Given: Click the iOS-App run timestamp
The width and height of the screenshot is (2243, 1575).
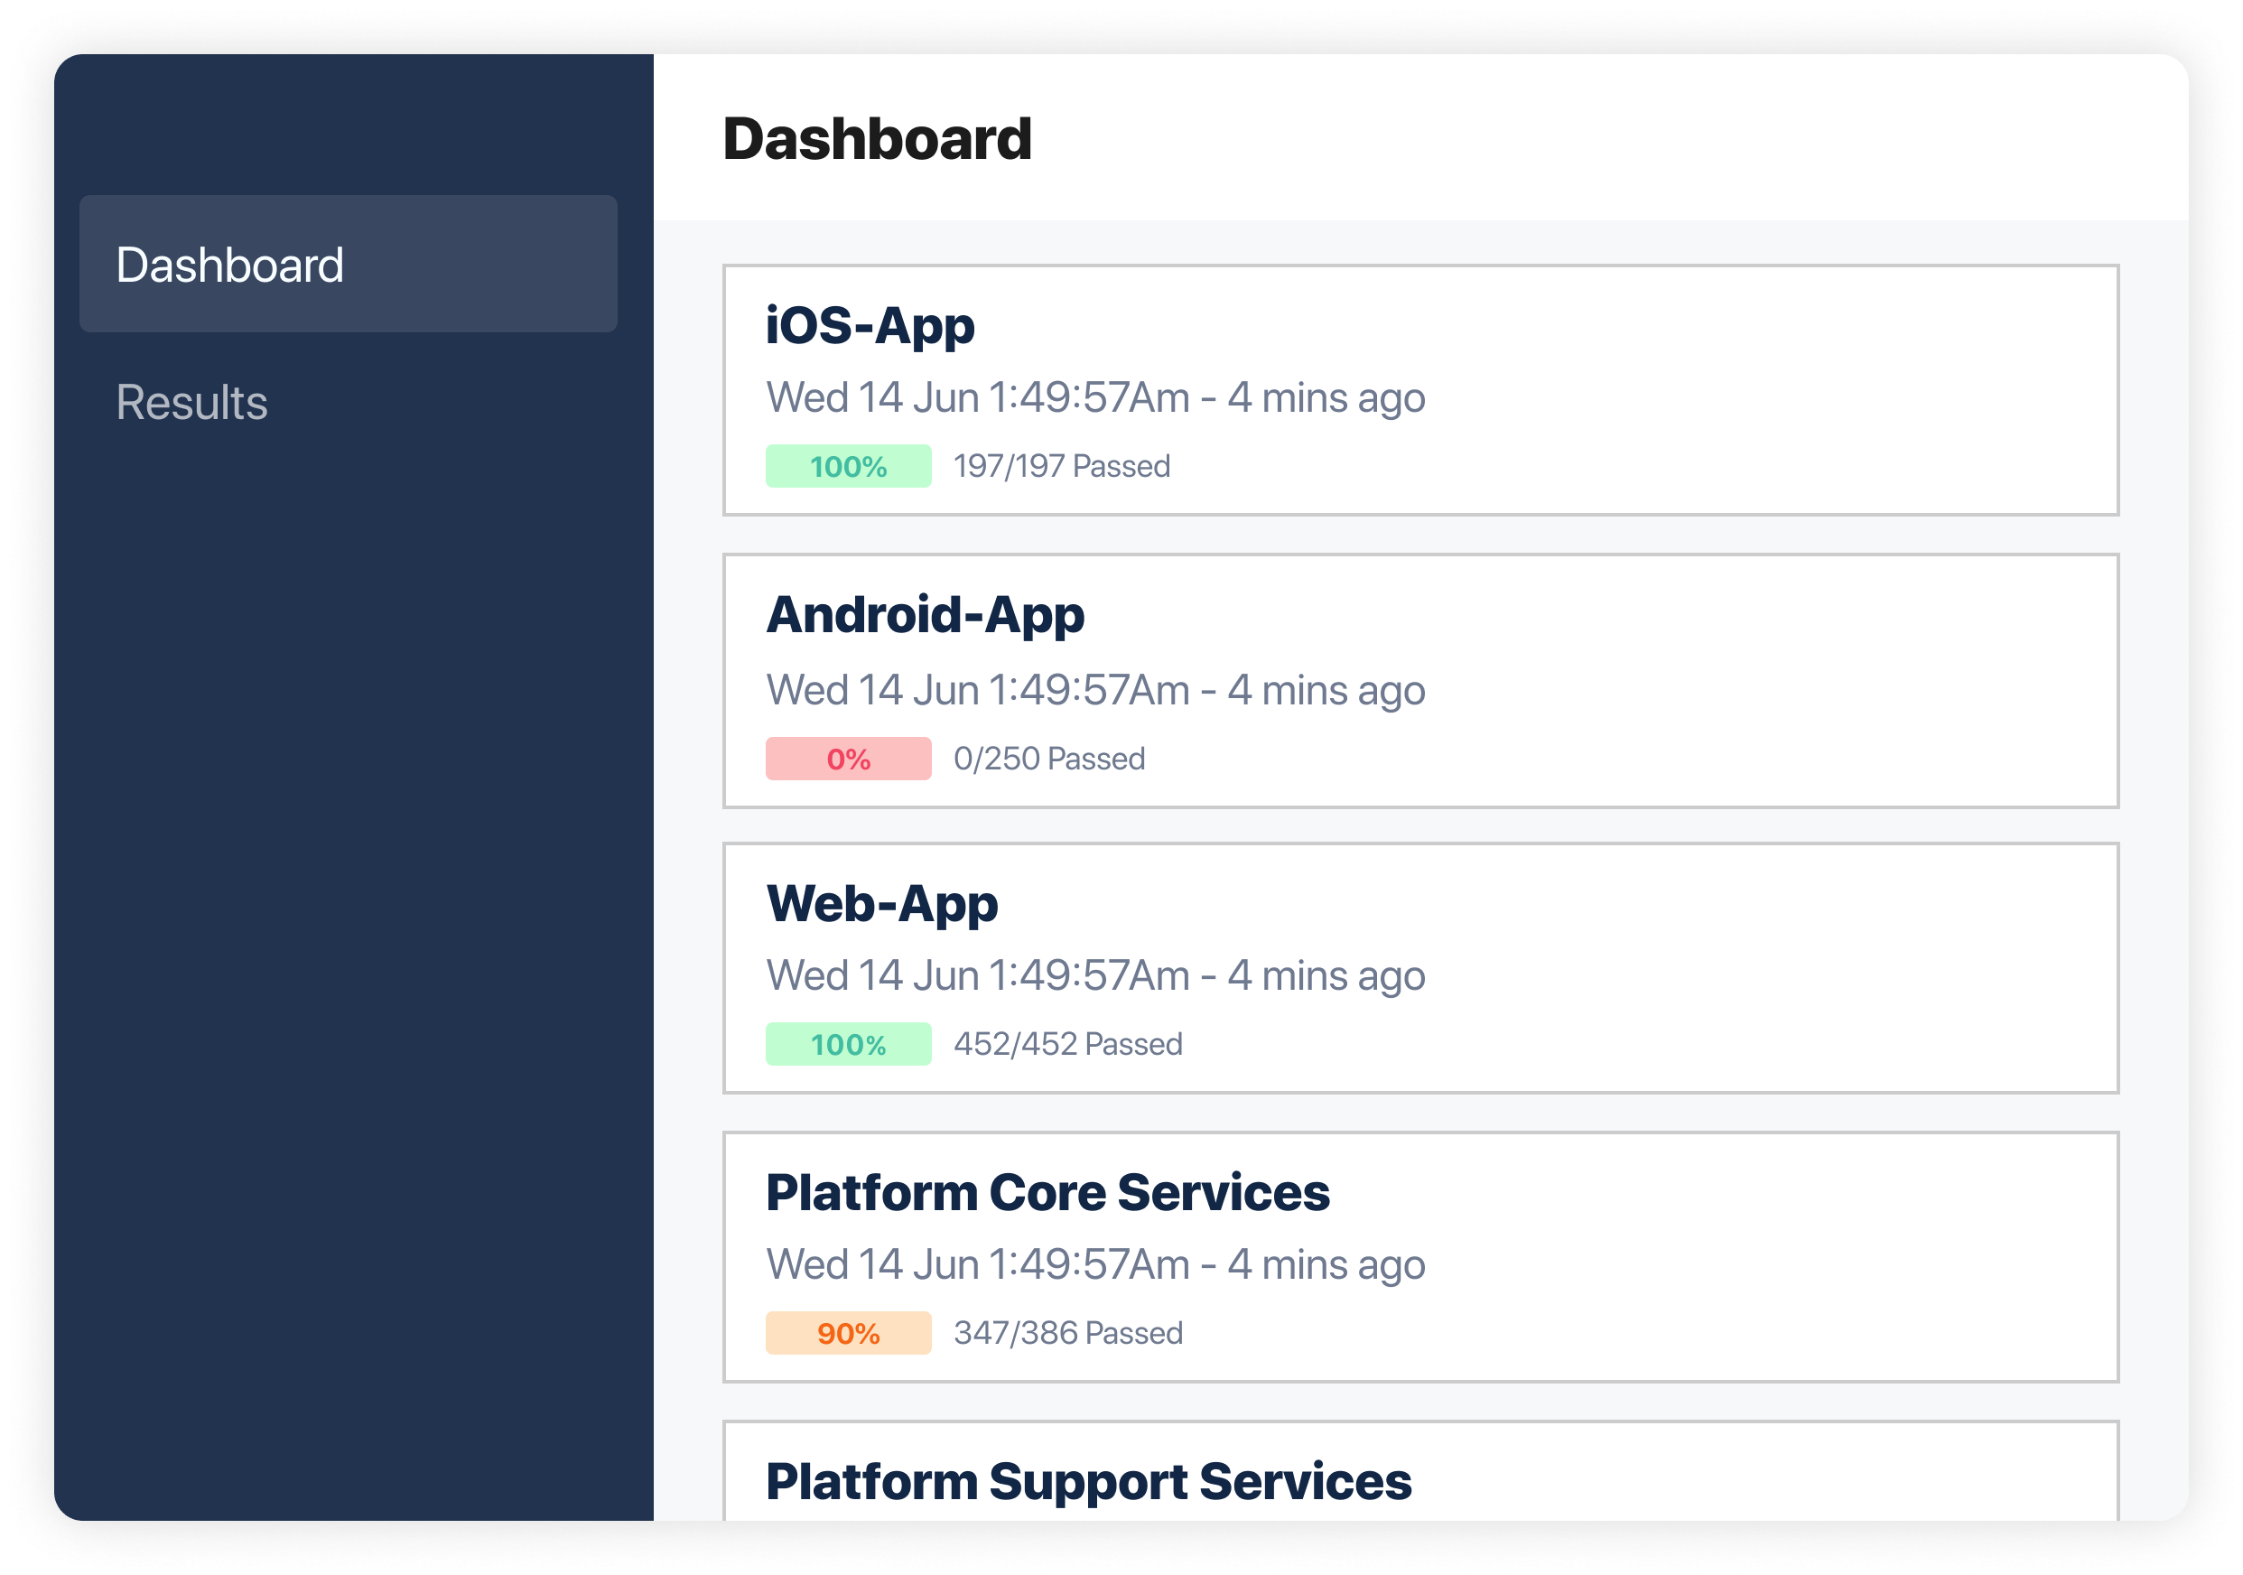Looking at the screenshot, I should point(1095,397).
